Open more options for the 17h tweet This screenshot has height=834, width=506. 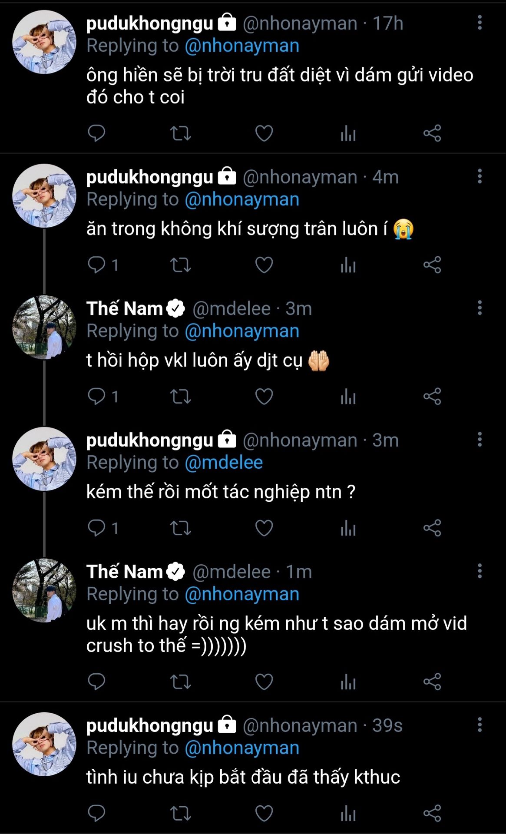[x=480, y=23]
